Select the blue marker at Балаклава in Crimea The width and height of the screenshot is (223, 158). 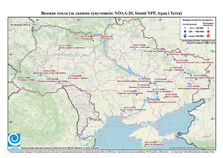tap(145, 146)
